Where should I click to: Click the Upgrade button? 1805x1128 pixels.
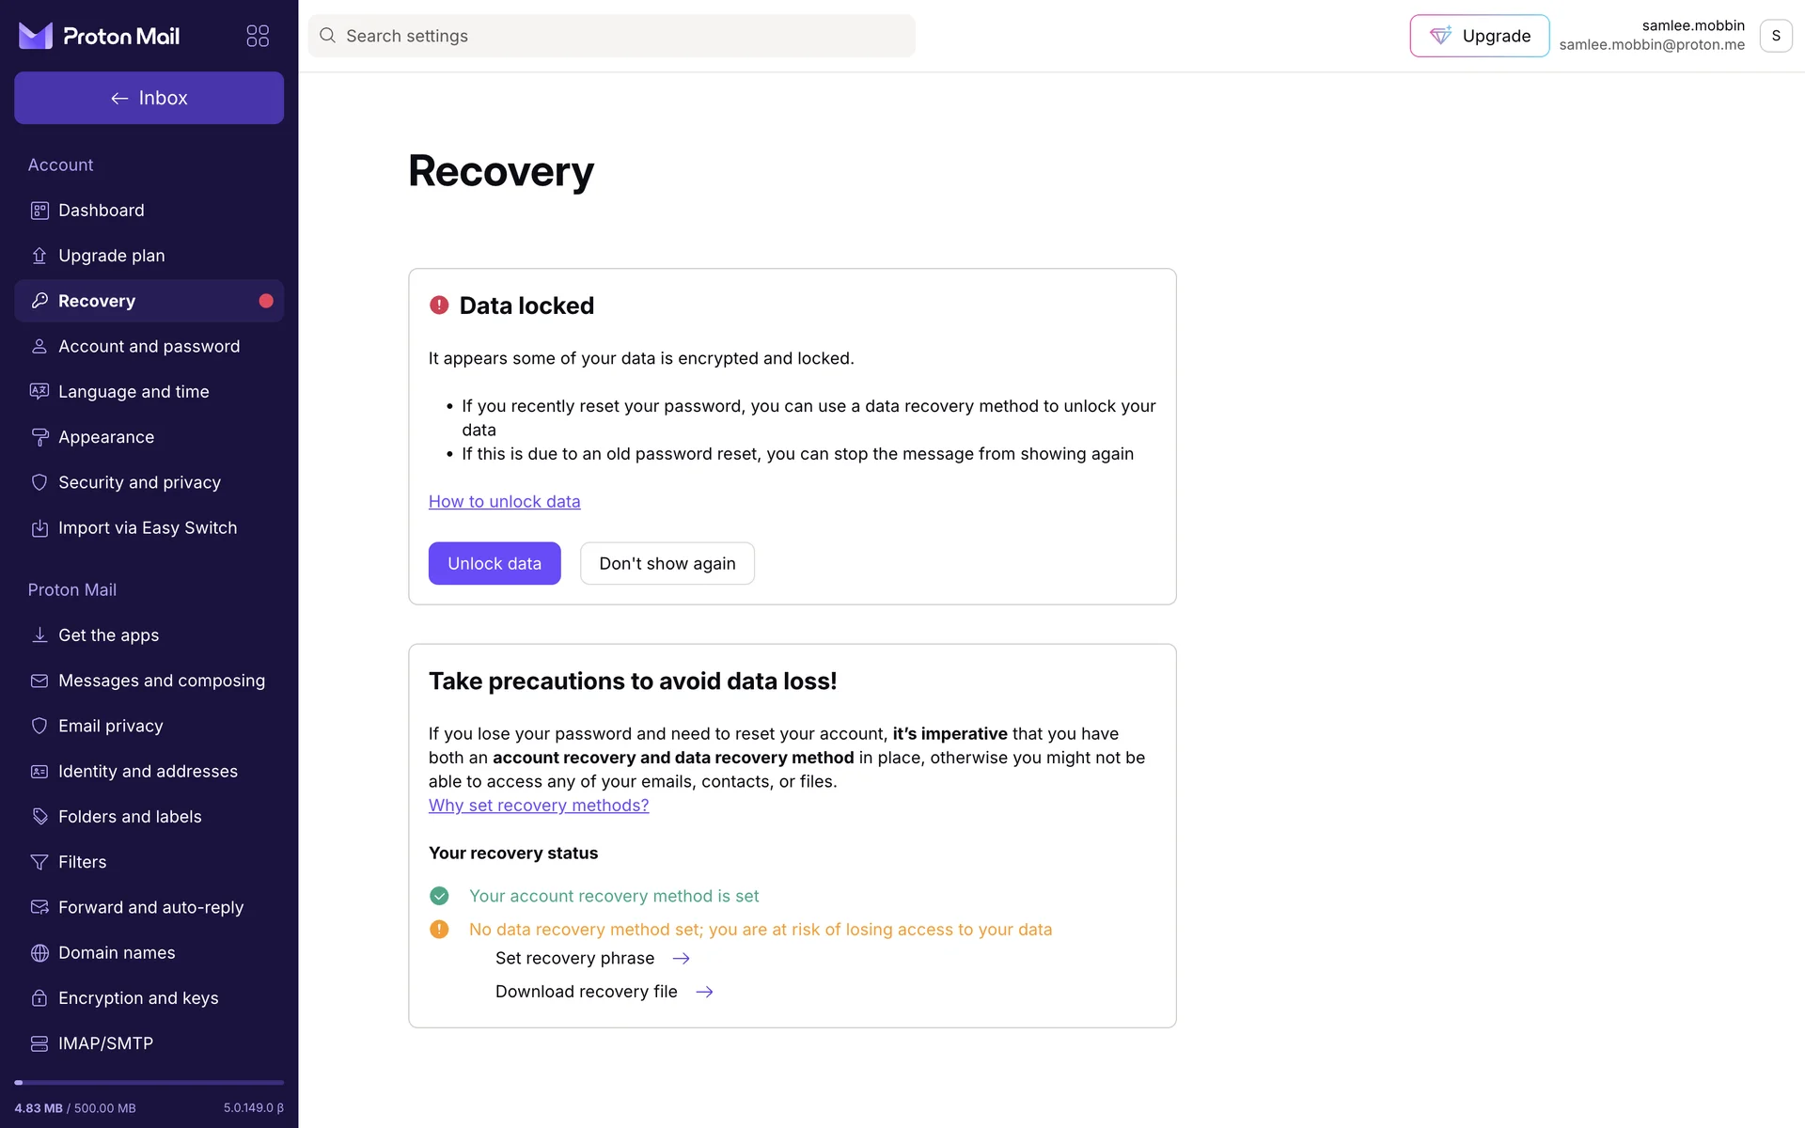(x=1479, y=36)
